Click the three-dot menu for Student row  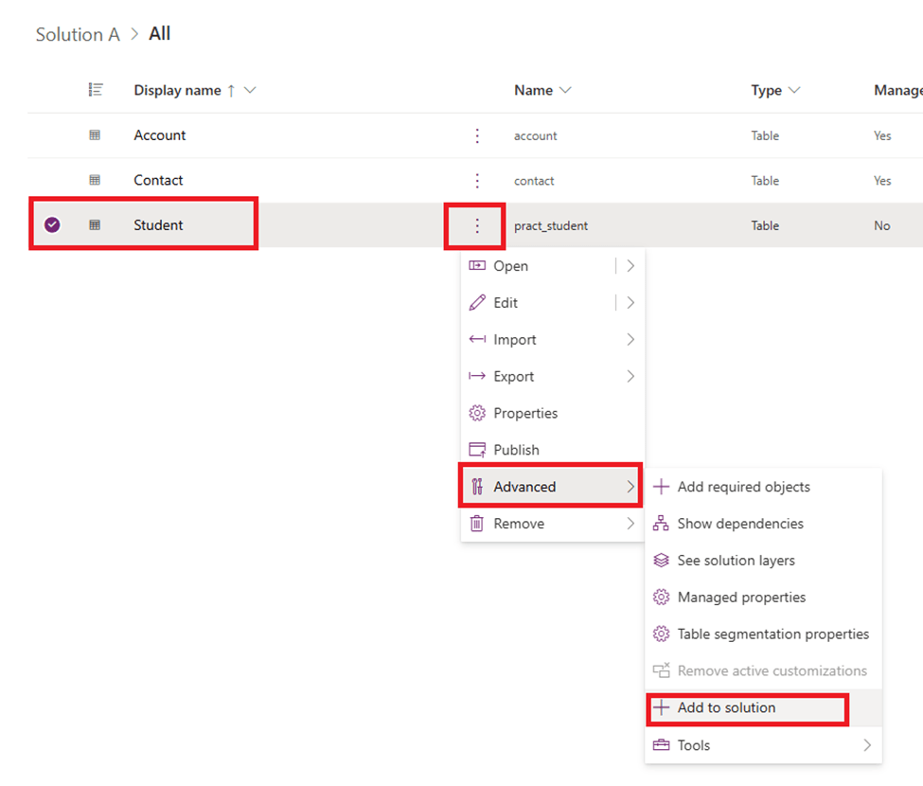477,225
